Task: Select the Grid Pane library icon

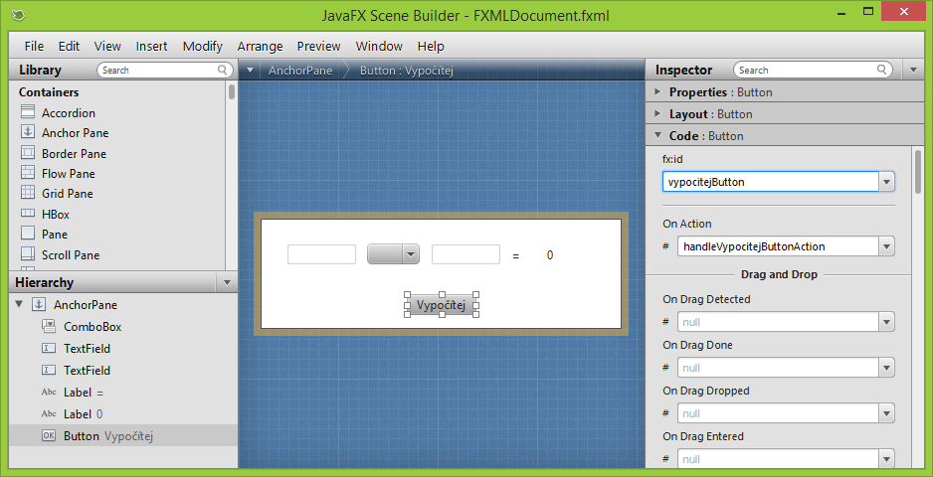Action: (28, 193)
